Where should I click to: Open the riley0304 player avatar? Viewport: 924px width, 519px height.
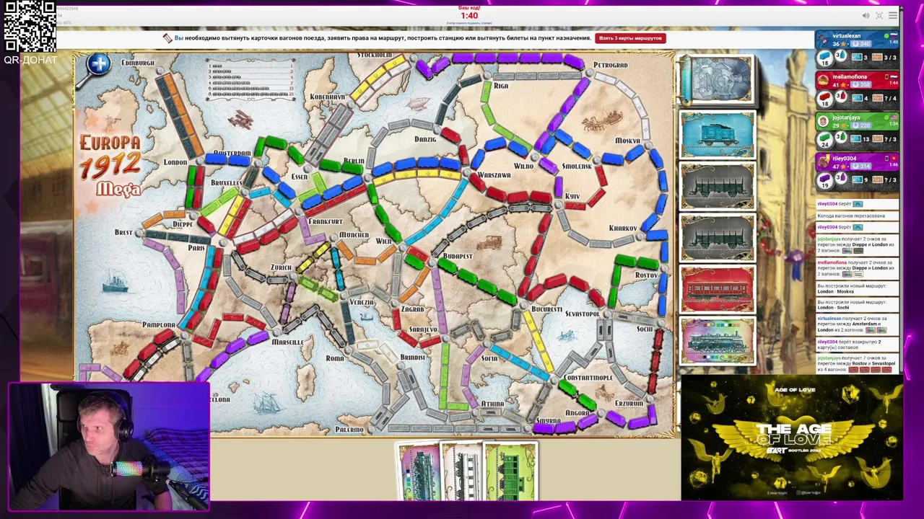824,161
